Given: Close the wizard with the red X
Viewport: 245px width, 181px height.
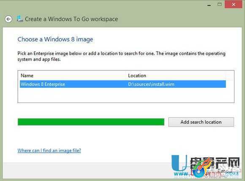Looking at the screenshot, I should (x=234, y=4).
